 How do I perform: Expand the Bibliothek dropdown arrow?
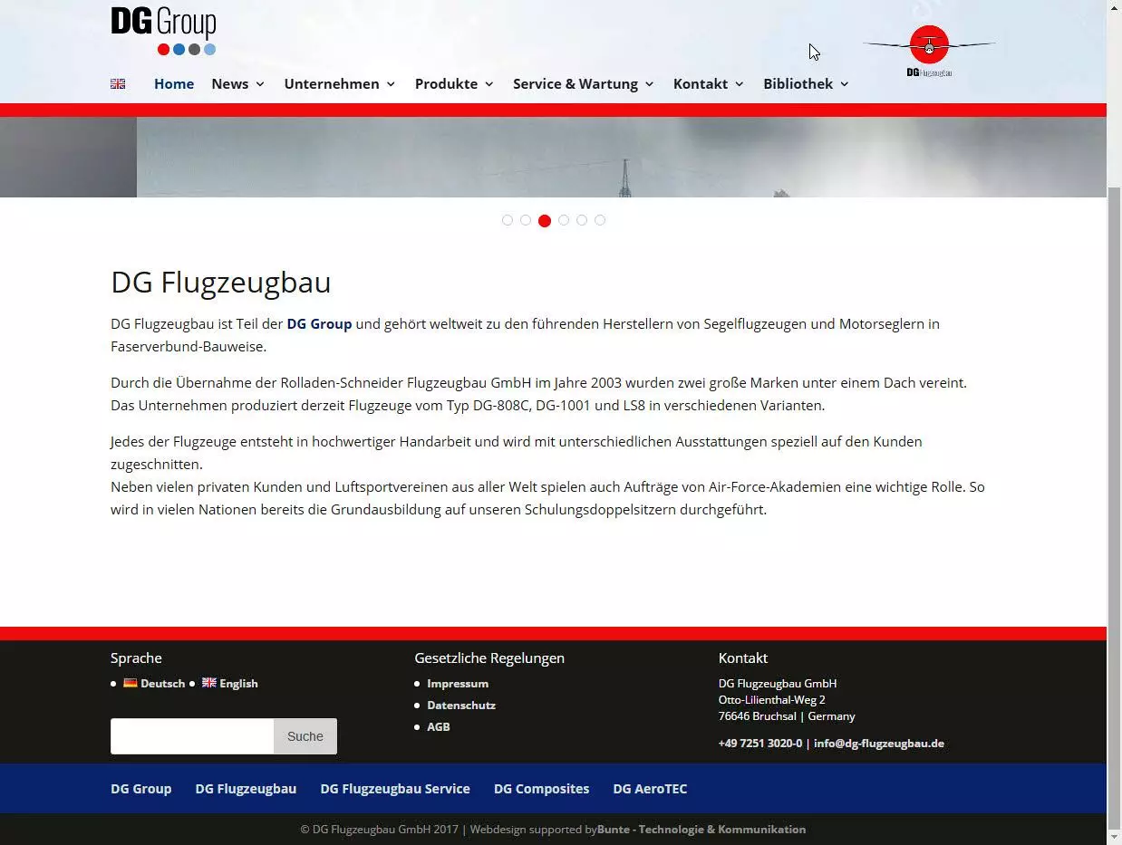[x=845, y=84]
